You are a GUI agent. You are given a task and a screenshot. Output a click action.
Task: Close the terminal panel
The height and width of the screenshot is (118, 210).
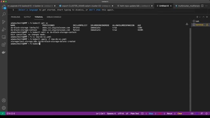tap(207, 17)
